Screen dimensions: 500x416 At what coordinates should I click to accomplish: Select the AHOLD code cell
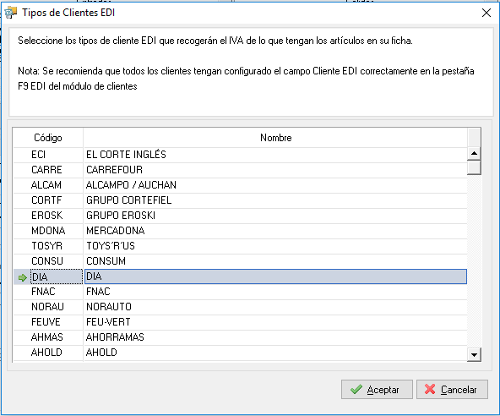pos(56,353)
